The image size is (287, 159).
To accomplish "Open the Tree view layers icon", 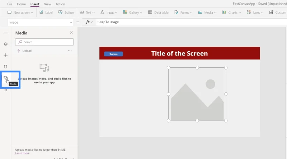I will click(x=6, y=44).
